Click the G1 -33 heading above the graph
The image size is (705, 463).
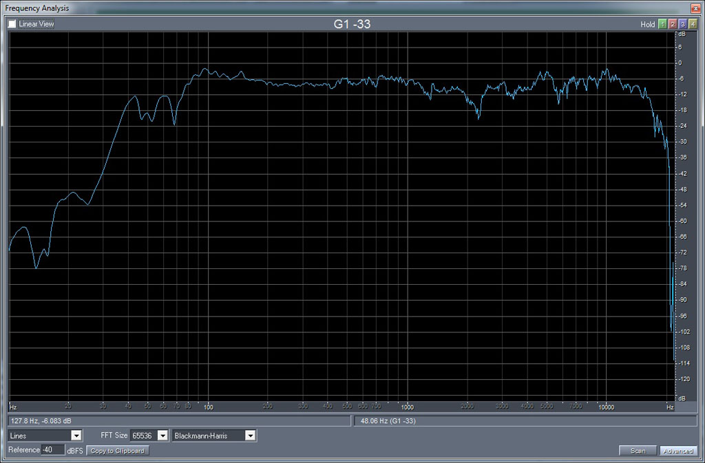pyautogui.click(x=352, y=24)
